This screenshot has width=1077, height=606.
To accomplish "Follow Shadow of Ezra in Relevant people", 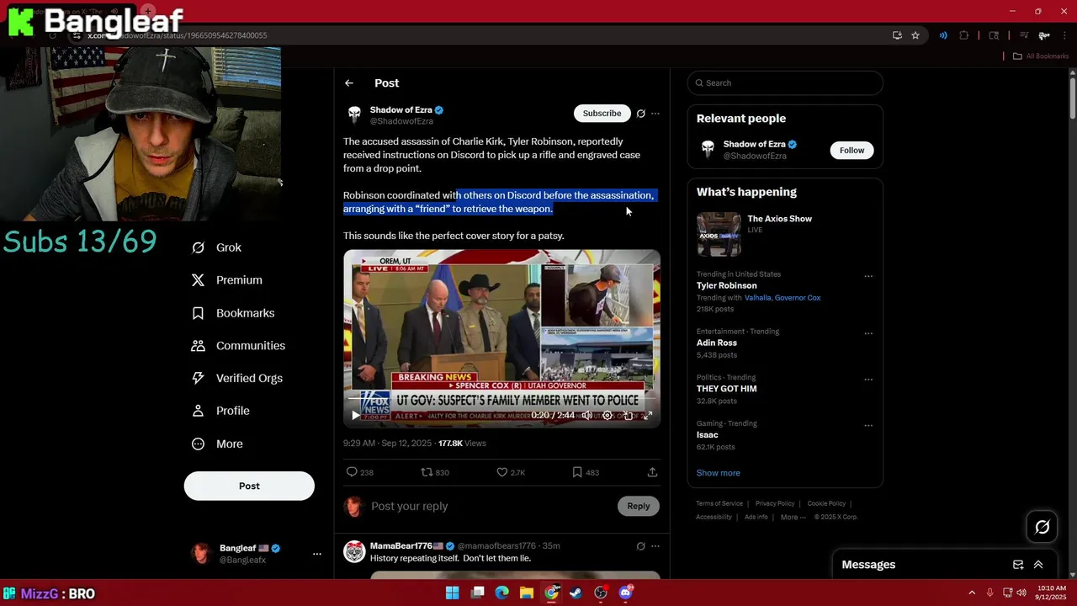I will coord(852,151).
